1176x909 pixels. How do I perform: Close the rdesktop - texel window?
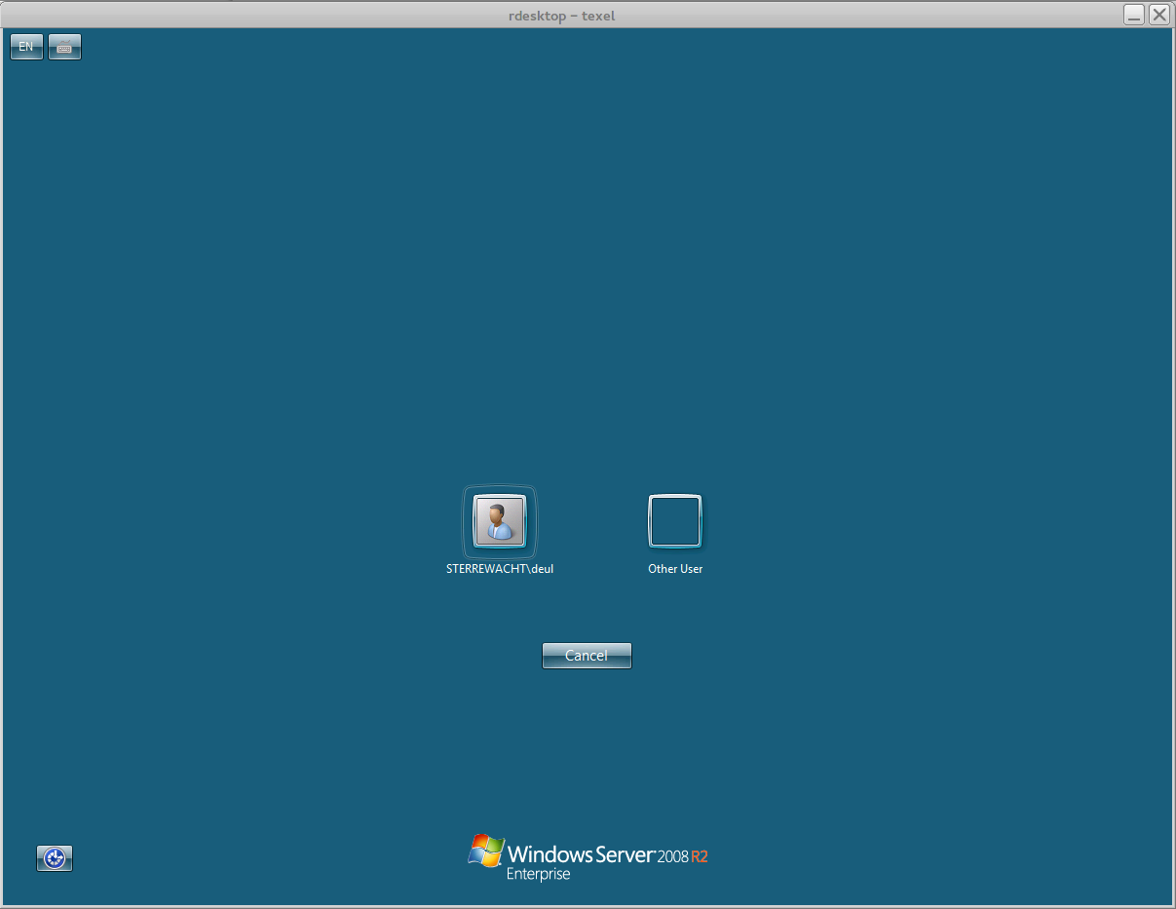1158,14
